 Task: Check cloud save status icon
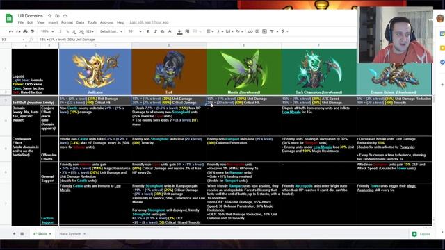[x=65, y=16]
